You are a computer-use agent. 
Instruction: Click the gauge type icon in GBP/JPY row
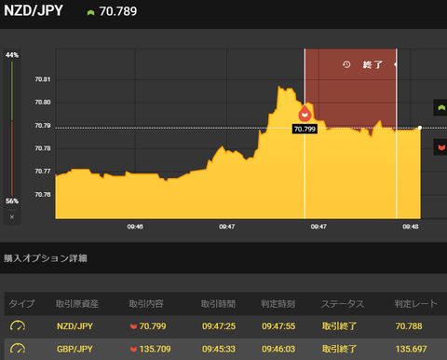tap(18, 349)
